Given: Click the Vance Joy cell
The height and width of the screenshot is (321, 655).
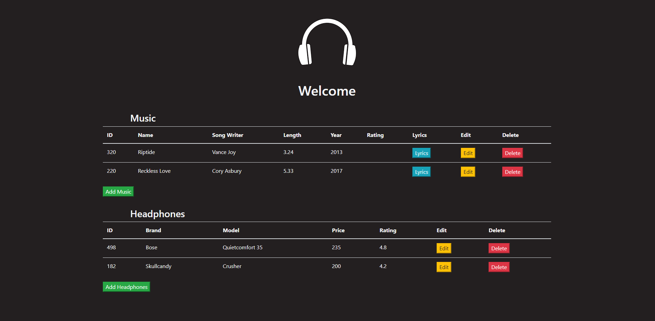Looking at the screenshot, I should tap(224, 152).
